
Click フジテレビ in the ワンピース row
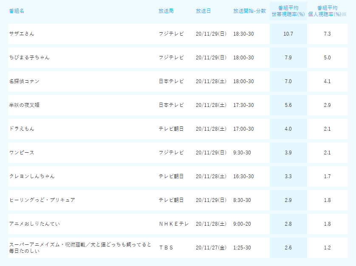171,153
